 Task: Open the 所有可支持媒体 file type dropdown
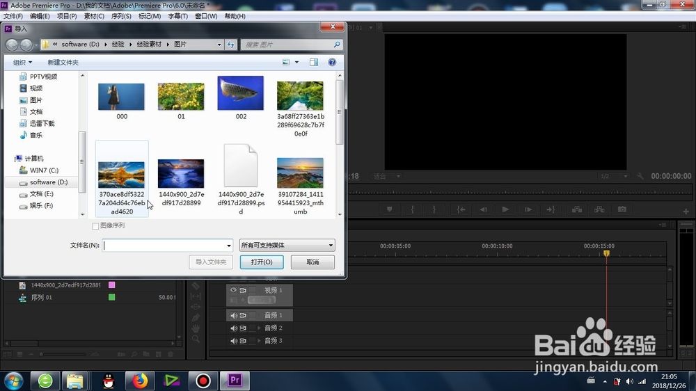pos(287,245)
